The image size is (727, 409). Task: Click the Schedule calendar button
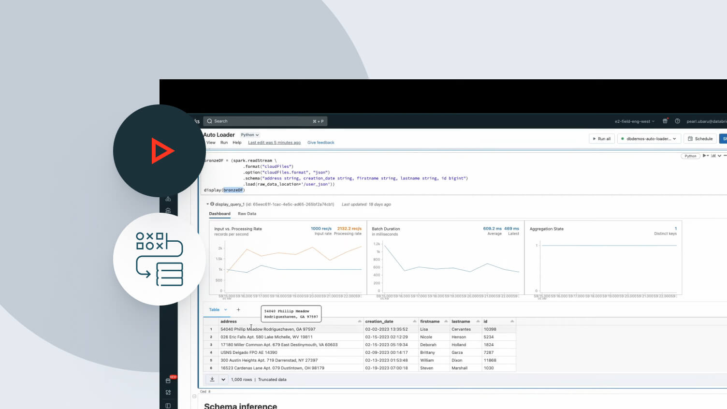[700, 139]
